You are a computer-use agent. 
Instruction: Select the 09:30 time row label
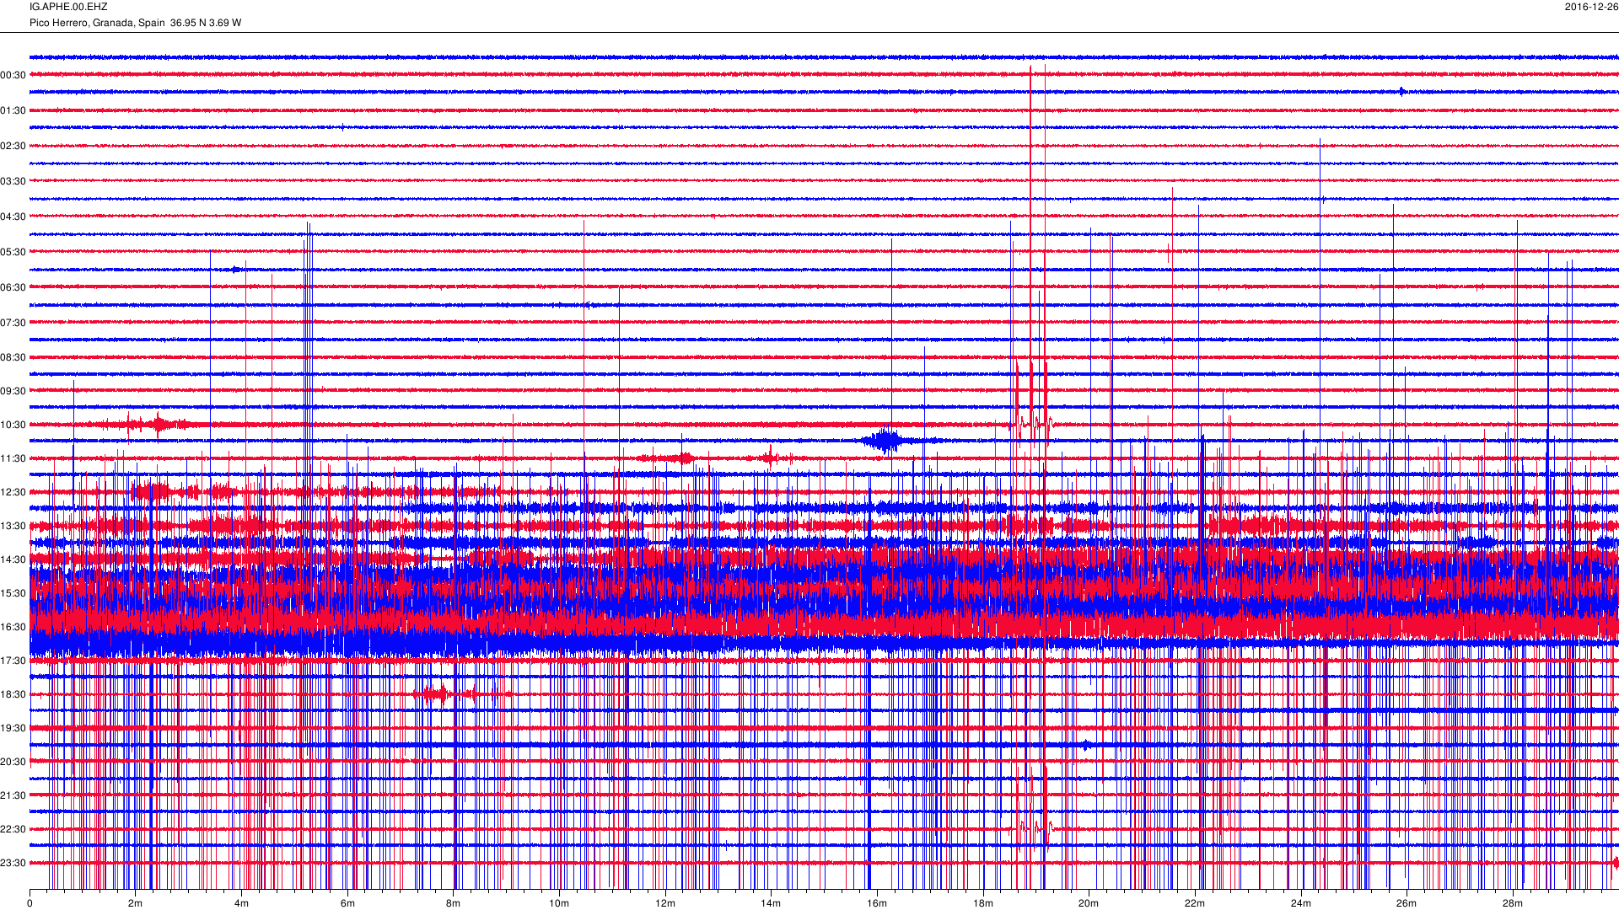pyautogui.click(x=13, y=391)
